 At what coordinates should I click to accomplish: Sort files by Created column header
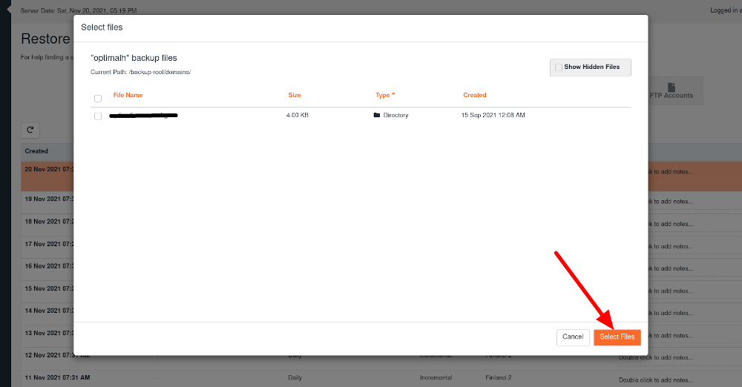[x=474, y=95]
